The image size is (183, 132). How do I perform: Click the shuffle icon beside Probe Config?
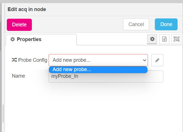14,60
